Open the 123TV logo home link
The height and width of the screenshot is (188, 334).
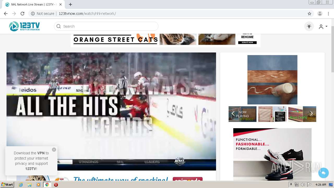pyautogui.click(x=24, y=26)
